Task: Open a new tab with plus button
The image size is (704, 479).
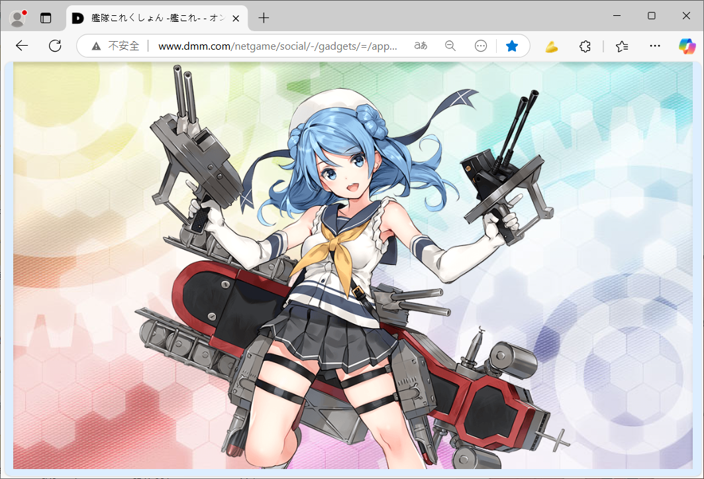Action: [264, 18]
